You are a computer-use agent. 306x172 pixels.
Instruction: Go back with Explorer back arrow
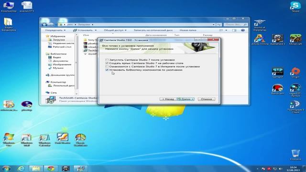44,24
